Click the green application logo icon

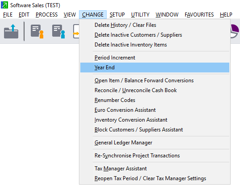pos(4,5)
